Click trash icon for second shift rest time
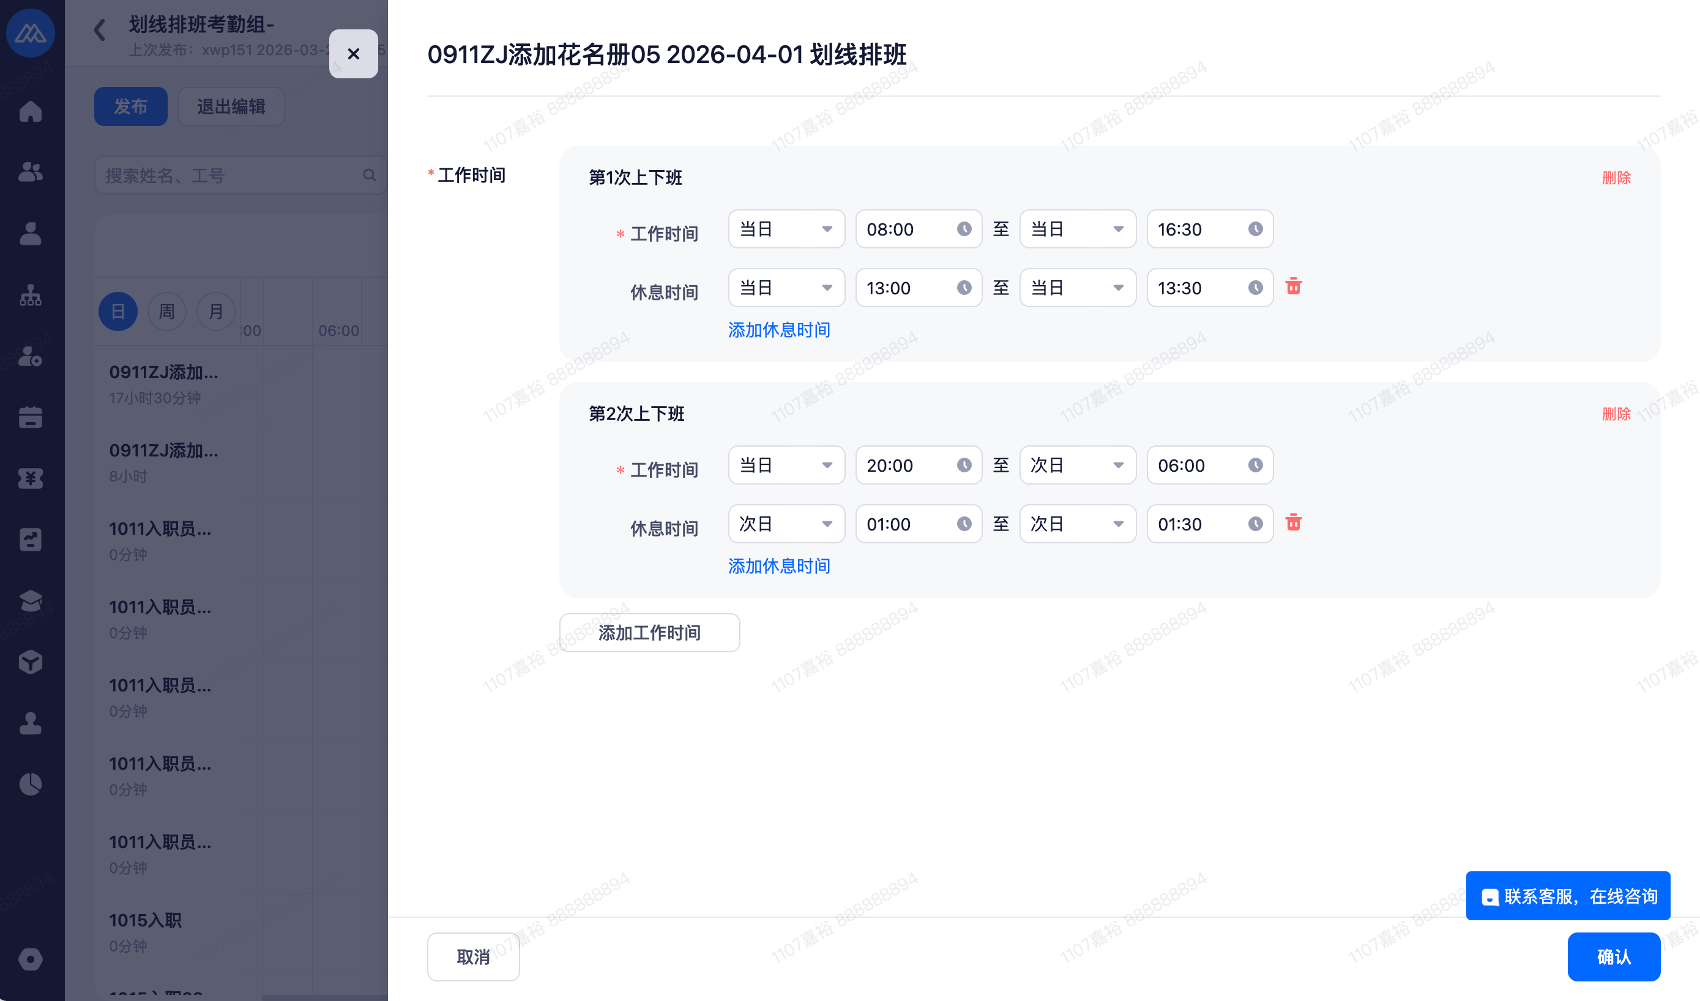 [x=1293, y=523]
